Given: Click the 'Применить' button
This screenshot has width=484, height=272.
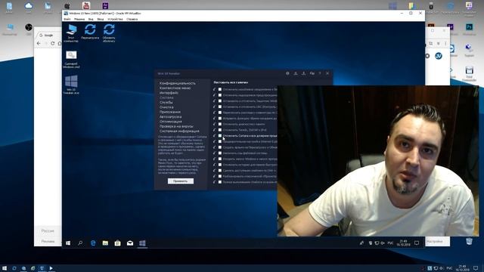Looking at the screenshot, I should (x=181, y=181).
